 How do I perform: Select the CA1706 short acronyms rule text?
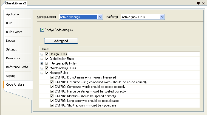tap(85, 105)
